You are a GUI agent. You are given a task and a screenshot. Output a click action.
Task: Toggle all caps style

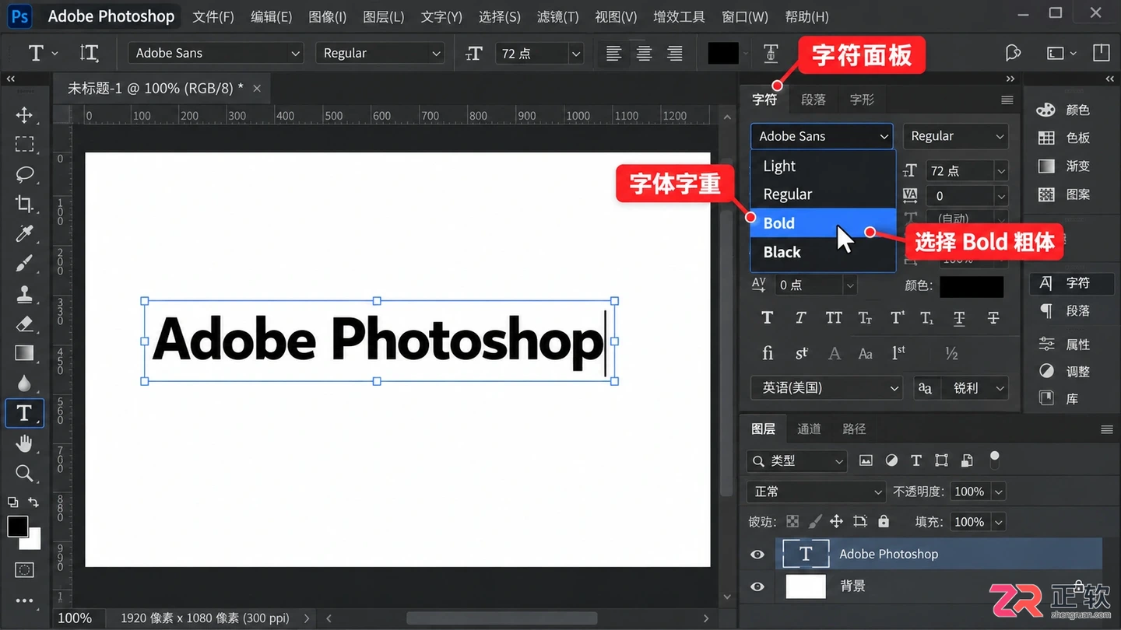pos(834,317)
